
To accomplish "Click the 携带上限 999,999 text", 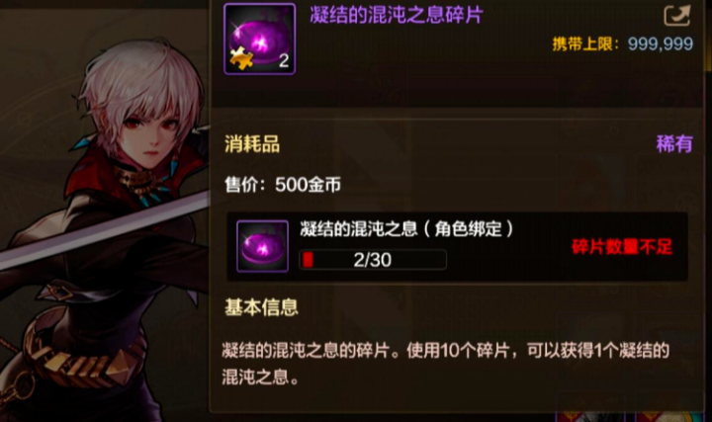I will [x=623, y=44].
